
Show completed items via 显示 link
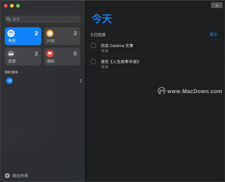click(x=213, y=35)
